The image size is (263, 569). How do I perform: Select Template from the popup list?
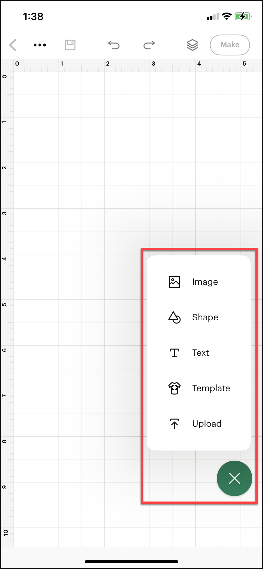pos(211,388)
